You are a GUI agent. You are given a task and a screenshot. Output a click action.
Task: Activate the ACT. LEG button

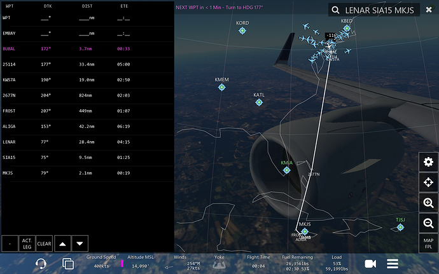[x=27, y=243]
